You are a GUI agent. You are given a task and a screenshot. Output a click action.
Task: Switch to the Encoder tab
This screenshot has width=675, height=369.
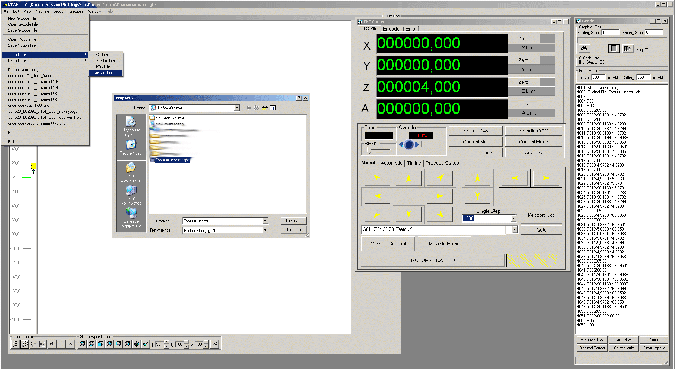tap(392, 29)
